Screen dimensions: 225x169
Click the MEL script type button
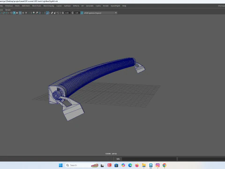(118, 159)
